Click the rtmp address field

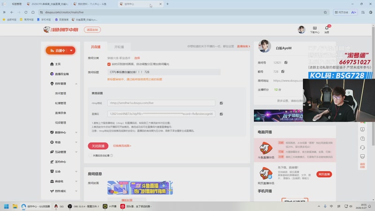[161, 103]
